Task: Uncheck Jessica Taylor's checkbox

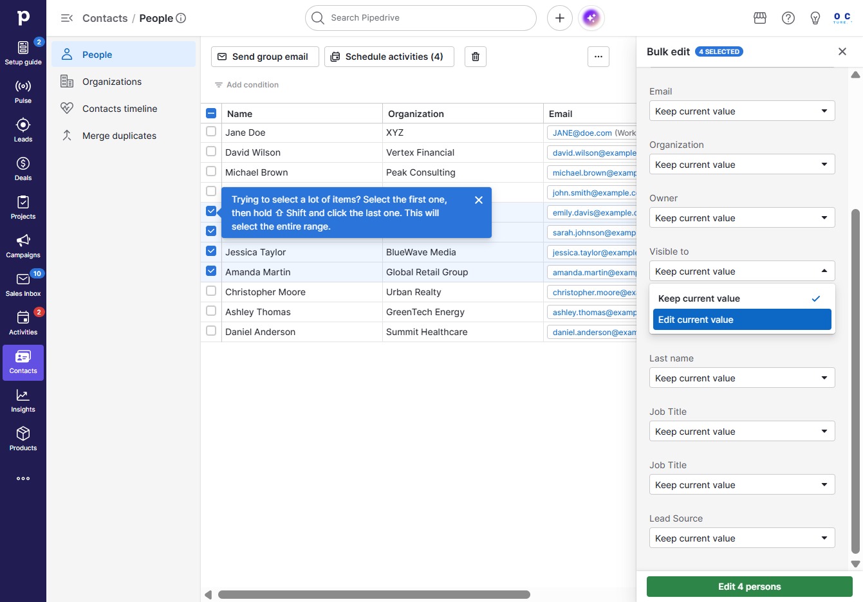Action: 211,251
